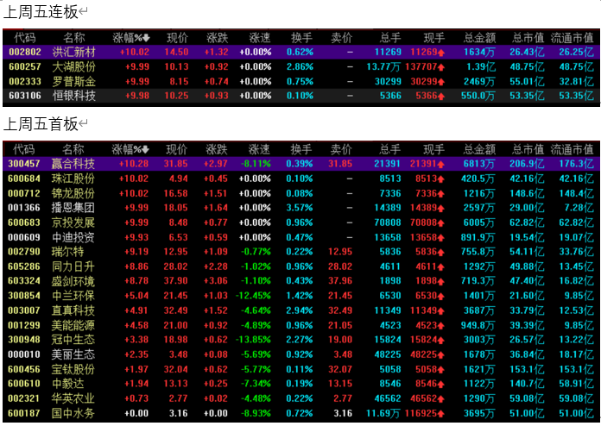
Task: Click the 2.86% turnover value
Action: (x=300, y=66)
